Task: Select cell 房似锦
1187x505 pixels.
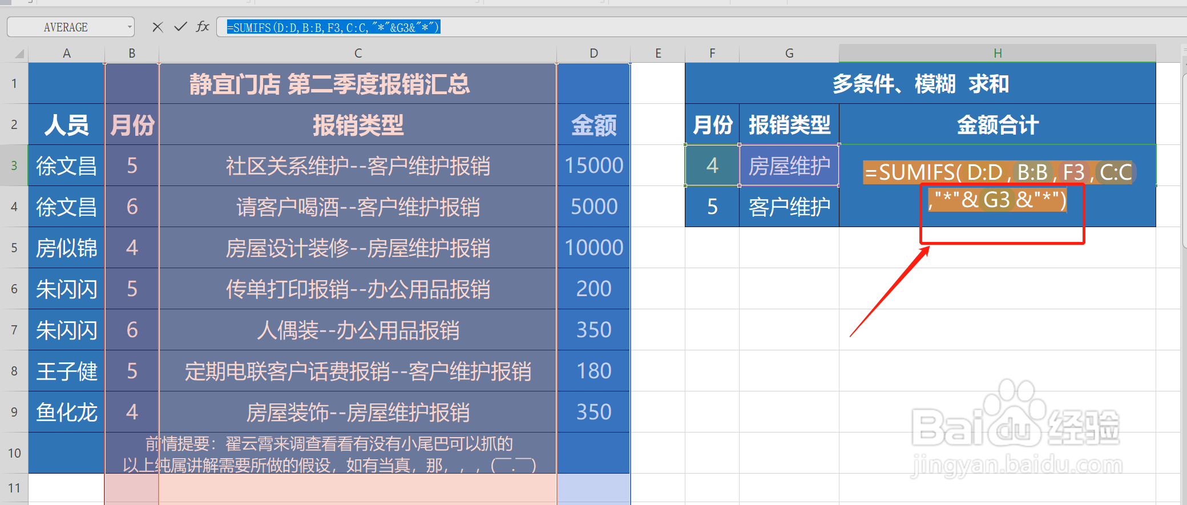Action: coord(66,248)
